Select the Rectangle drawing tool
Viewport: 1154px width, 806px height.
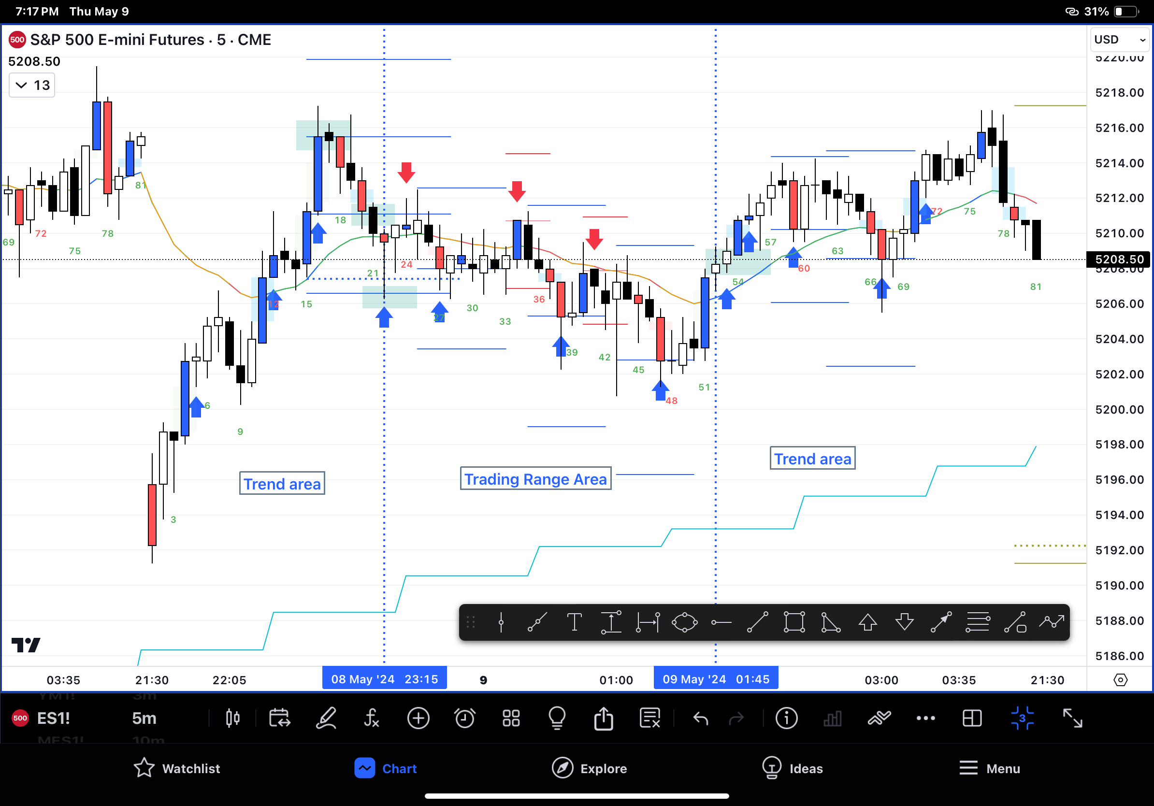[x=794, y=622]
